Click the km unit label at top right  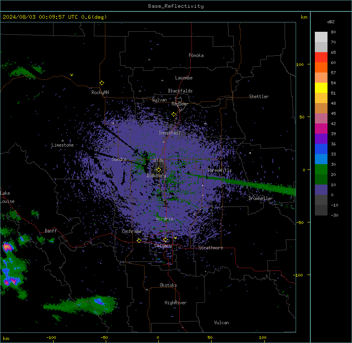304,17
